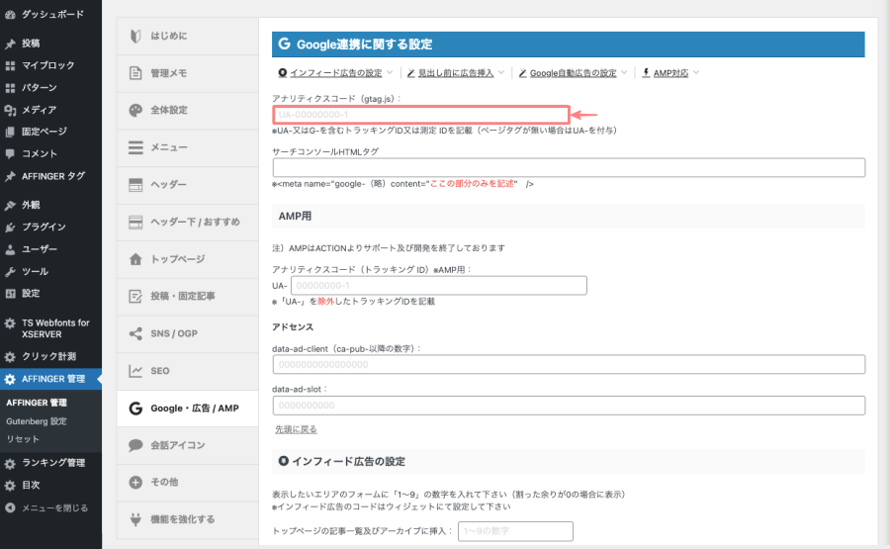This screenshot has width=890, height=549.
Task: Open the ヘッダー settings tab
Action: [x=187, y=185]
